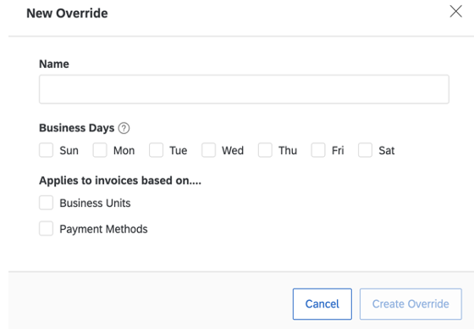Image resolution: width=474 pixels, height=329 pixels.
Task: Click the Business Days heading text
Action: (x=77, y=128)
